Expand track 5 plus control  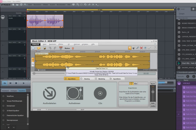click(3, 71)
